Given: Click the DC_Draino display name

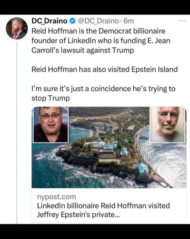Looking at the screenshot, I should click(x=50, y=21).
